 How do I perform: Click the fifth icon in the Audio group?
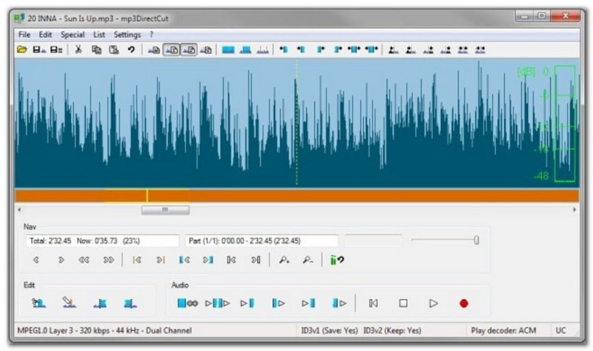coord(308,303)
